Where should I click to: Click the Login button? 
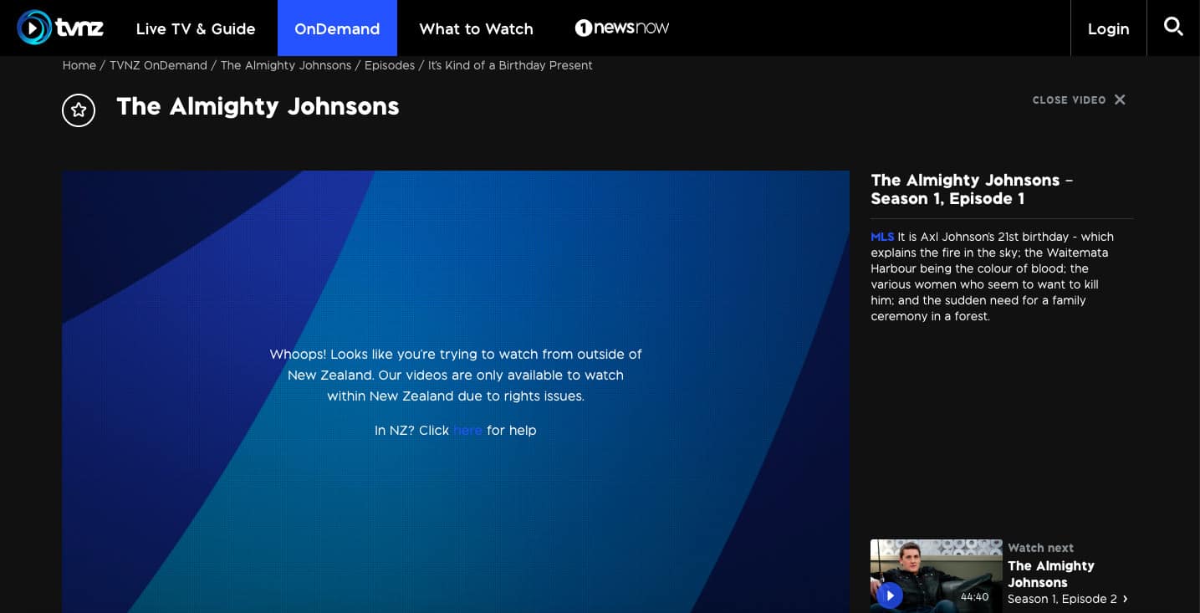click(x=1108, y=28)
